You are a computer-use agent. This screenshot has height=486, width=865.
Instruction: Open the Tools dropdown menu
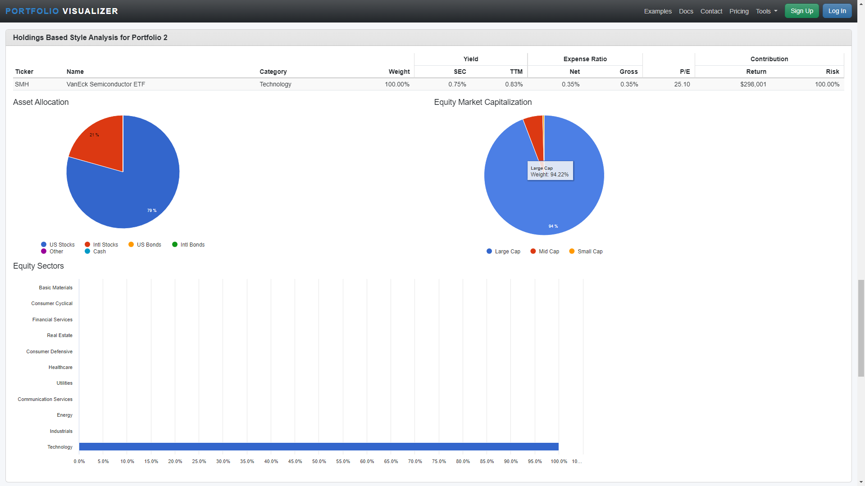pyautogui.click(x=766, y=11)
